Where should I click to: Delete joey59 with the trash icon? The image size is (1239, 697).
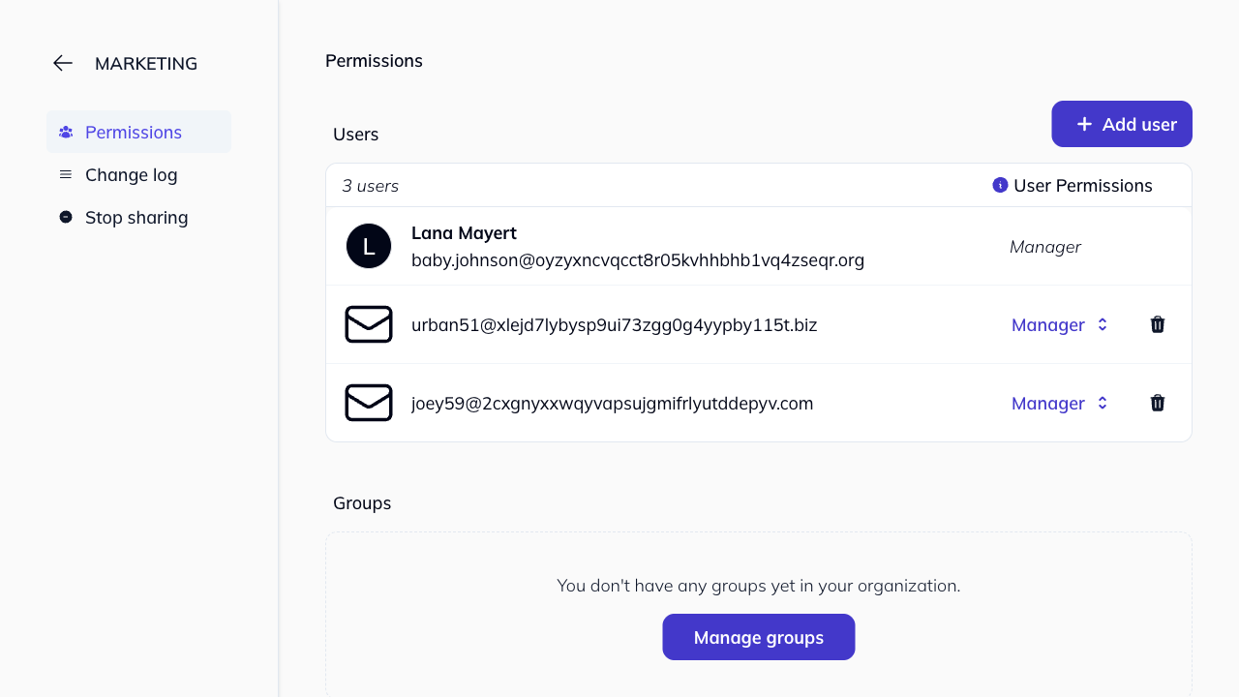pyautogui.click(x=1157, y=403)
